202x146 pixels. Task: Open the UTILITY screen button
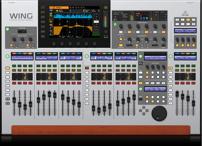click(x=43, y=36)
